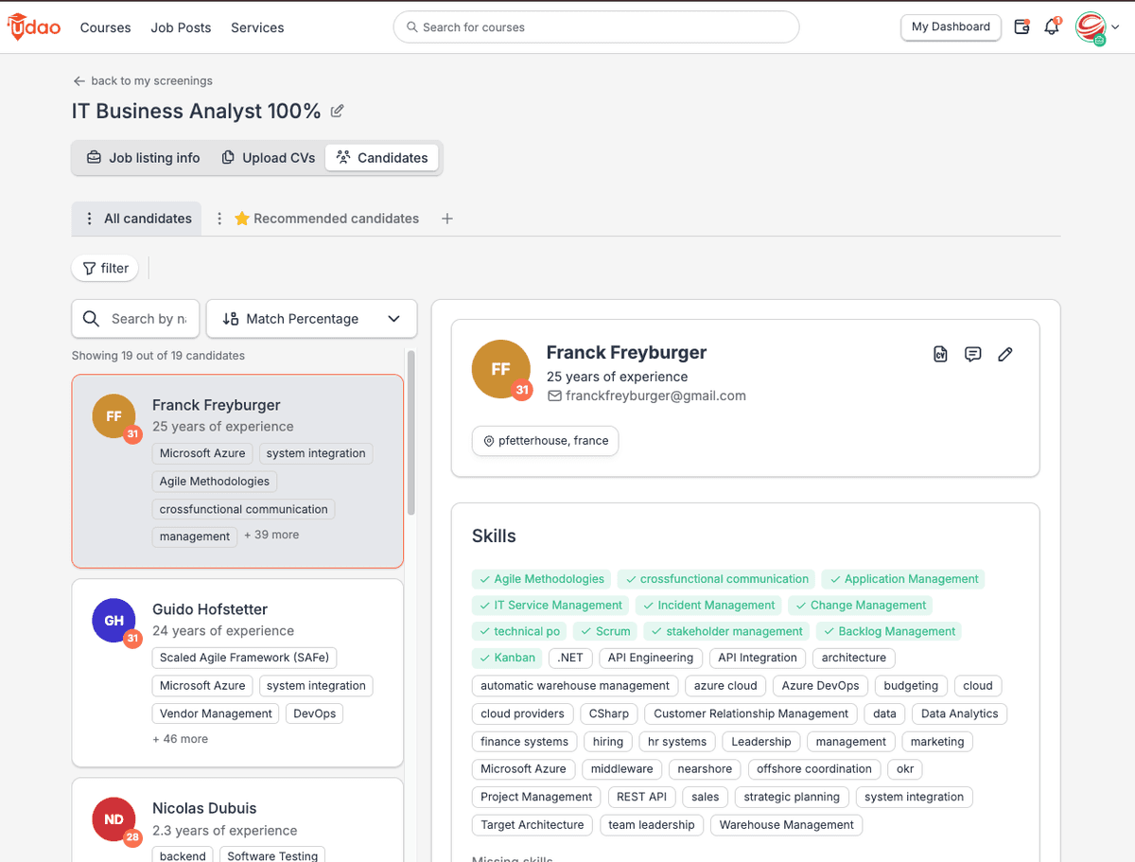This screenshot has width=1135, height=862.
Task: Open the Match Percentage sort dropdown
Action: point(311,319)
